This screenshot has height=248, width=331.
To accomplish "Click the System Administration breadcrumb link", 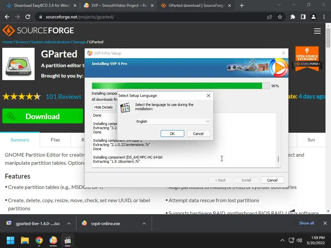I will (x=50, y=42).
